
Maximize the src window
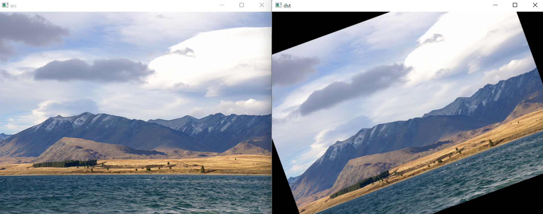pyautogui.click(x=241, y=5)
